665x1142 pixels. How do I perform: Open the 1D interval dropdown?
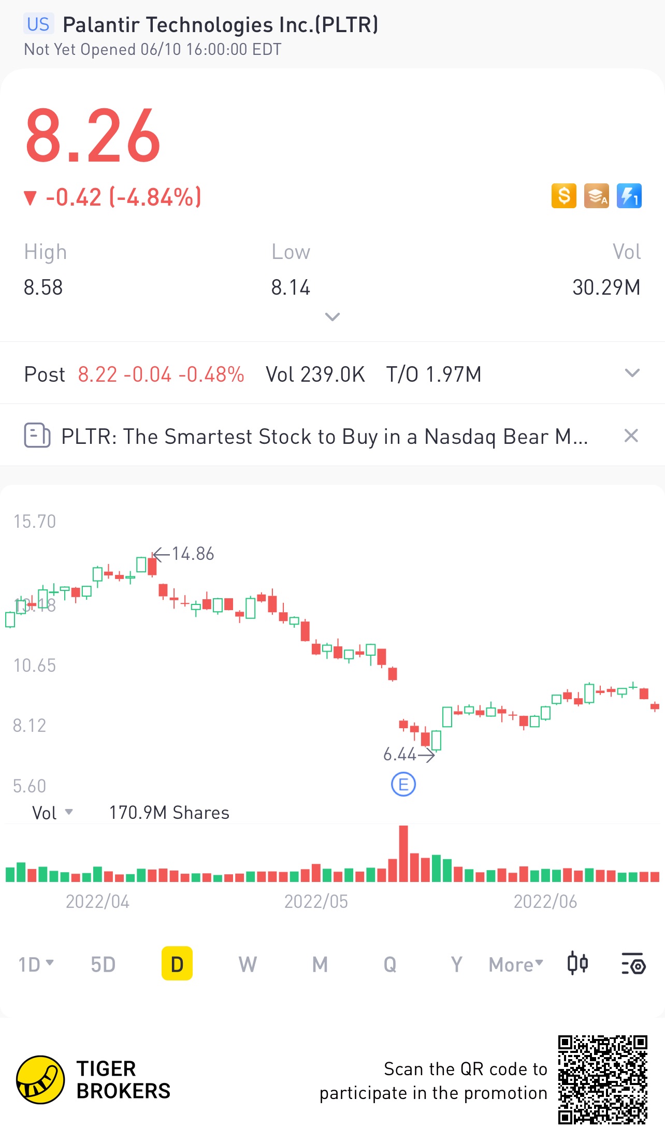tap(36, 964)
